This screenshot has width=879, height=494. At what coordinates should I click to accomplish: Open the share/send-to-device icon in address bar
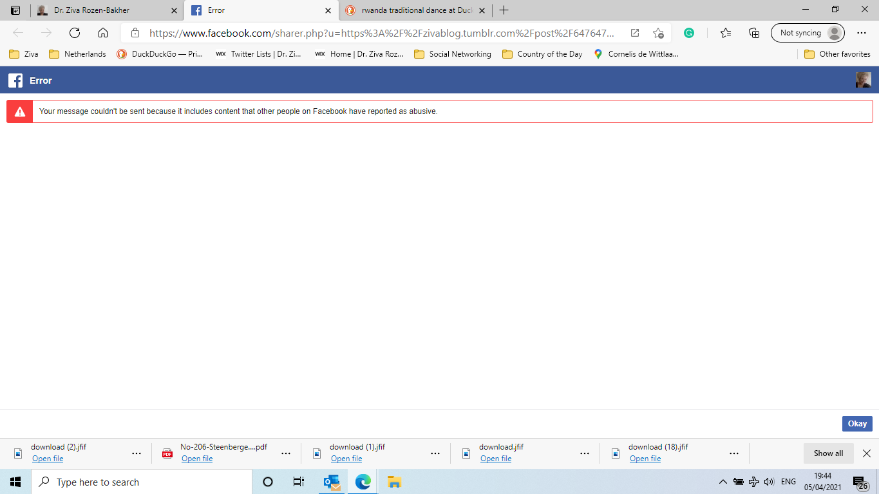[x=635, y=32]
